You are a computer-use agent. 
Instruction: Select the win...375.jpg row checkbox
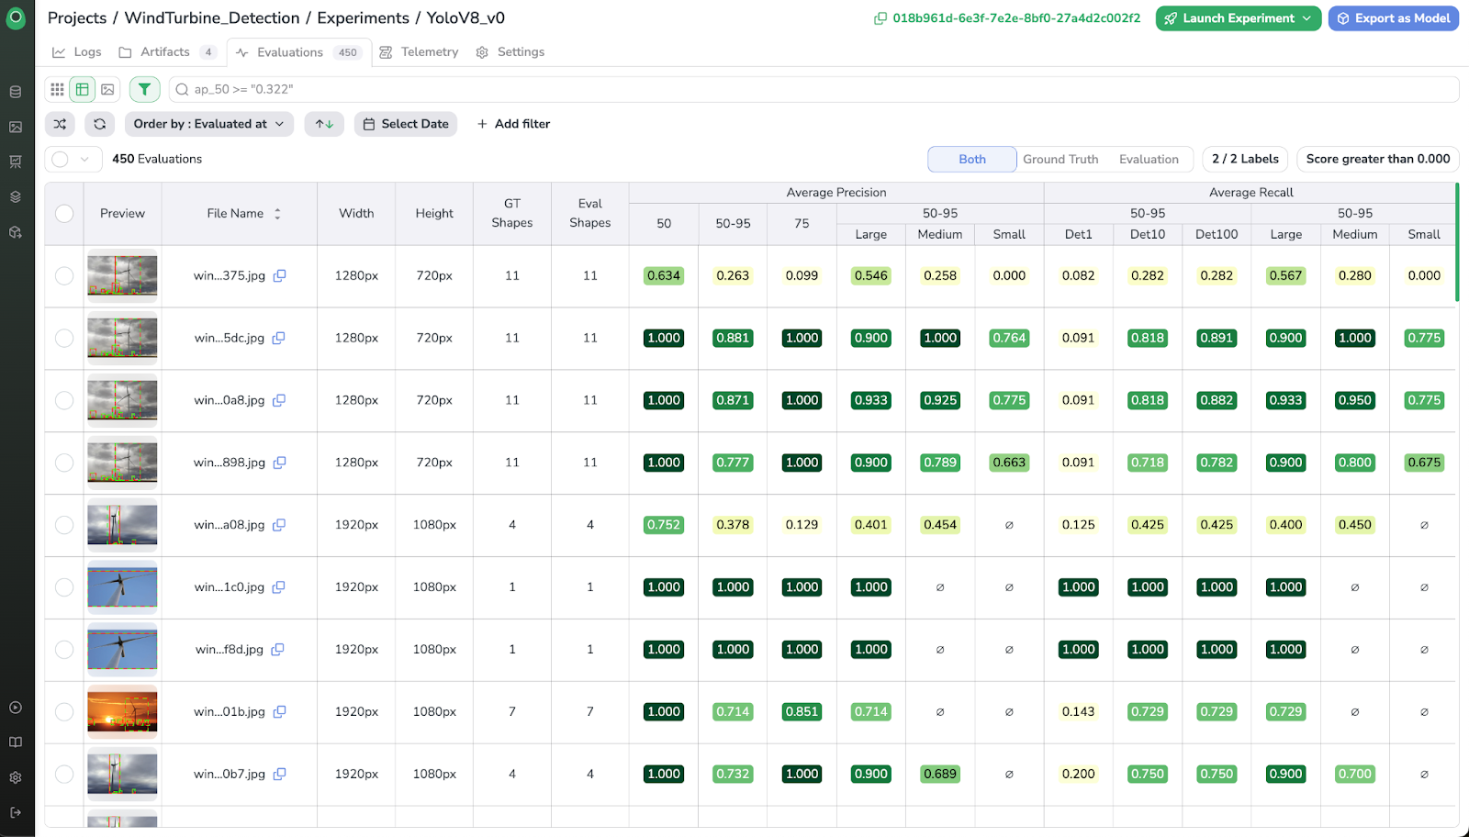(64, 275)
